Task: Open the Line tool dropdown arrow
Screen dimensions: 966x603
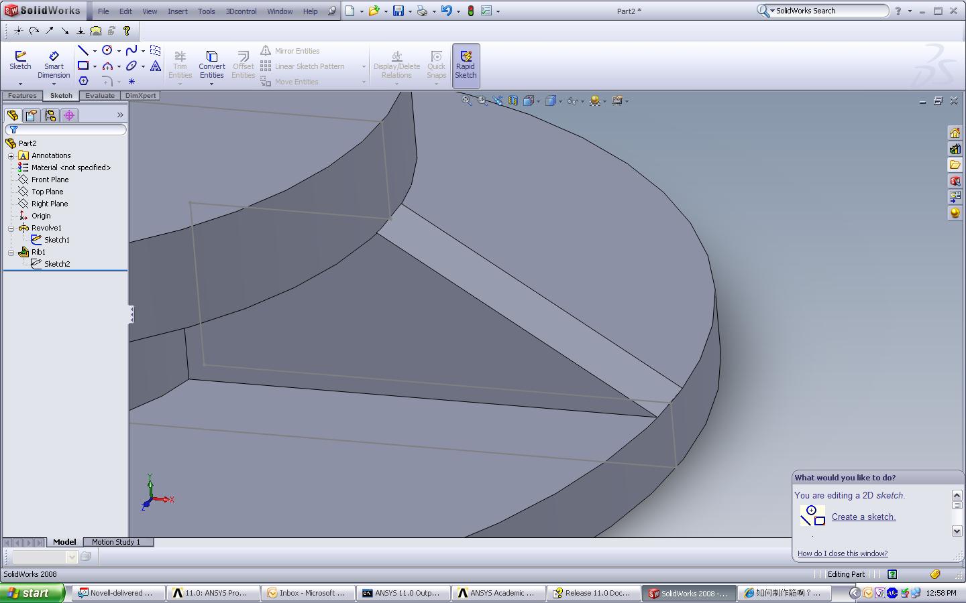Action: tap(95, 51)
